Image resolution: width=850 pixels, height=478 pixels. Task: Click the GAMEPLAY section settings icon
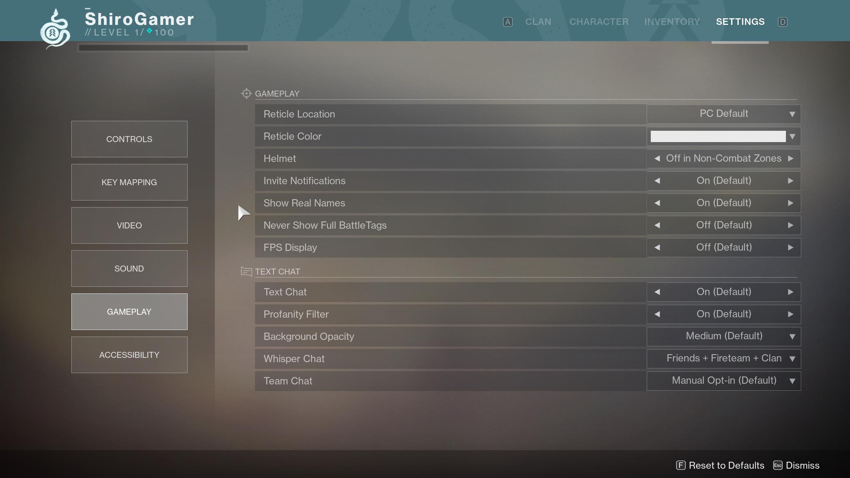click(x=246, y=93)
